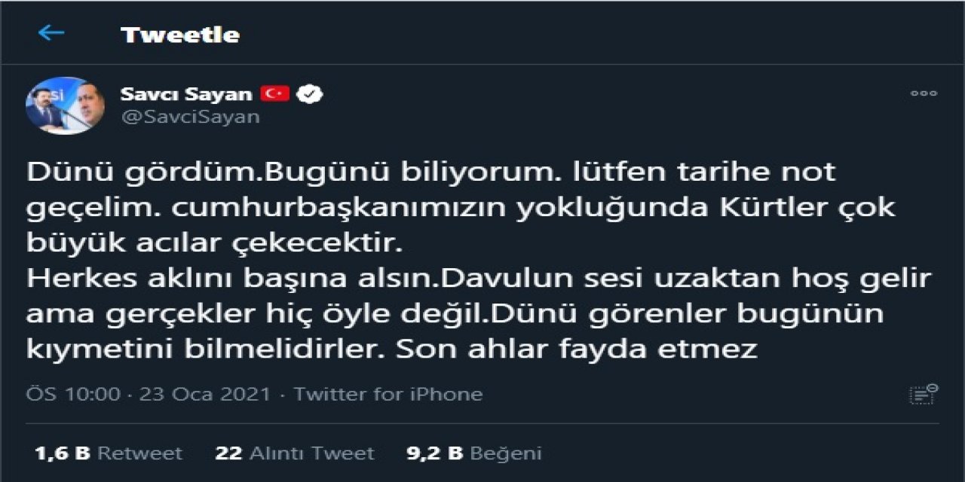Open the 1,6 B Retweet list
965x482 pixels.
[108, 453]
